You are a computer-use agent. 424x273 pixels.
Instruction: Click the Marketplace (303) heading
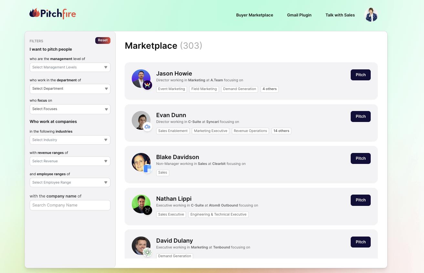[164, 46]
